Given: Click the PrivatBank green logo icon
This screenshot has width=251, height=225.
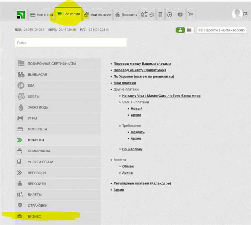Looking at the screenshot, I should [21, 15].
